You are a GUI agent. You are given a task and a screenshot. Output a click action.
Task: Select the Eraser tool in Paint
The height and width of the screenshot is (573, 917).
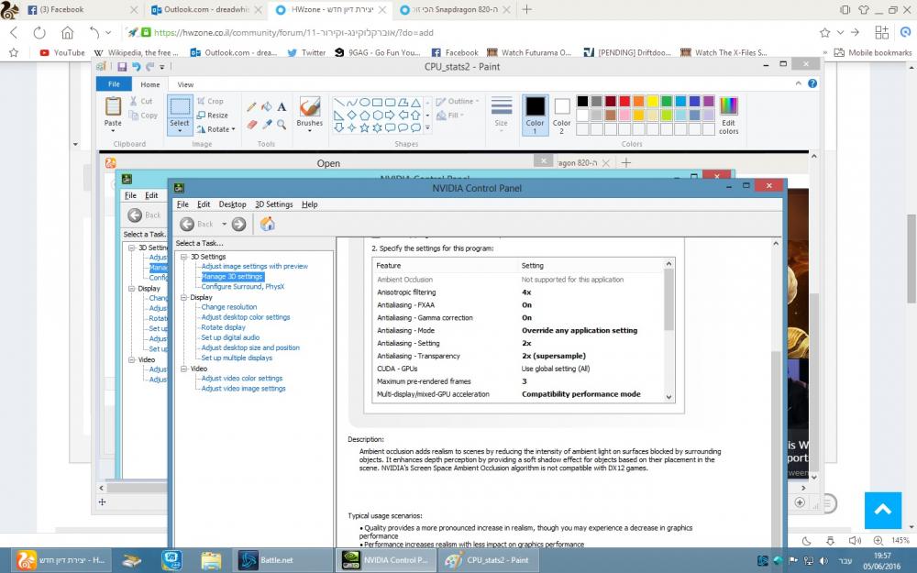pos(251,125)
